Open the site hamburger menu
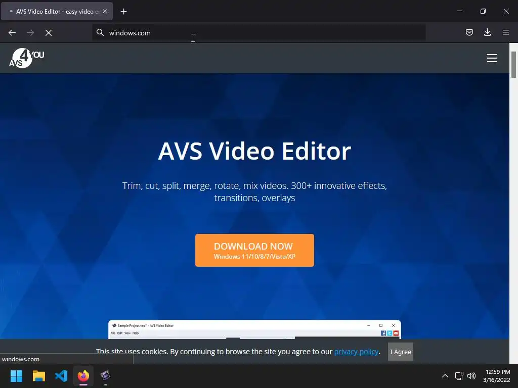Viewport: 518px width, 388px height. [x=492, y=58]
